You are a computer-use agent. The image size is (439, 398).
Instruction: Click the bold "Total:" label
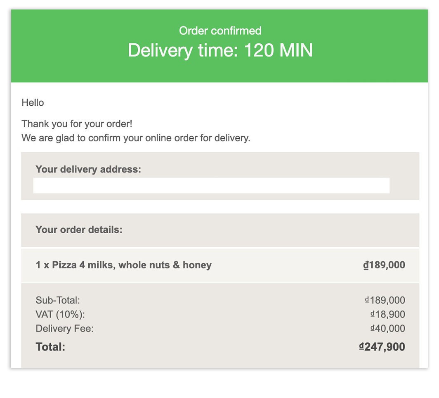click(50, 347)
